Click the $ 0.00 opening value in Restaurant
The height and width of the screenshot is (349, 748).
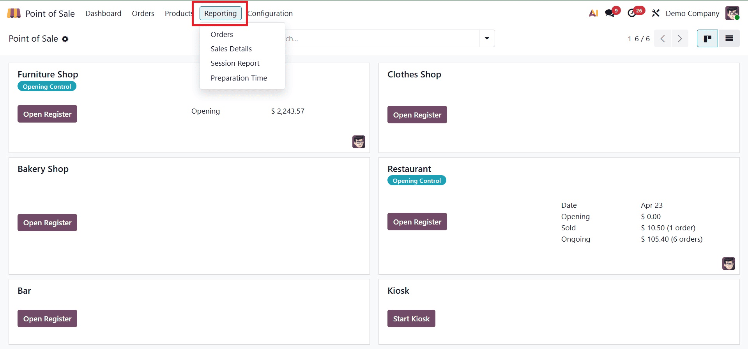pos(651,216)
